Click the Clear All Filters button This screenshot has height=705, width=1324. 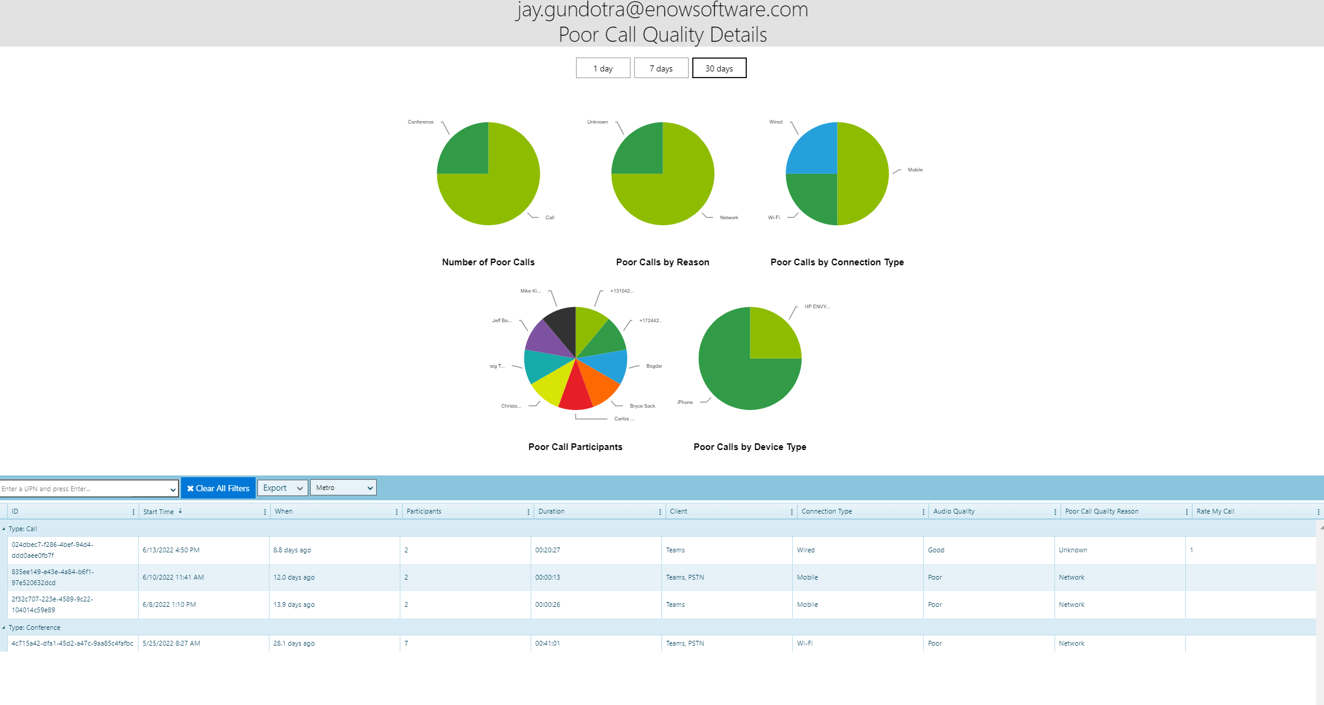pyautogui.click(x=217, y=488)
